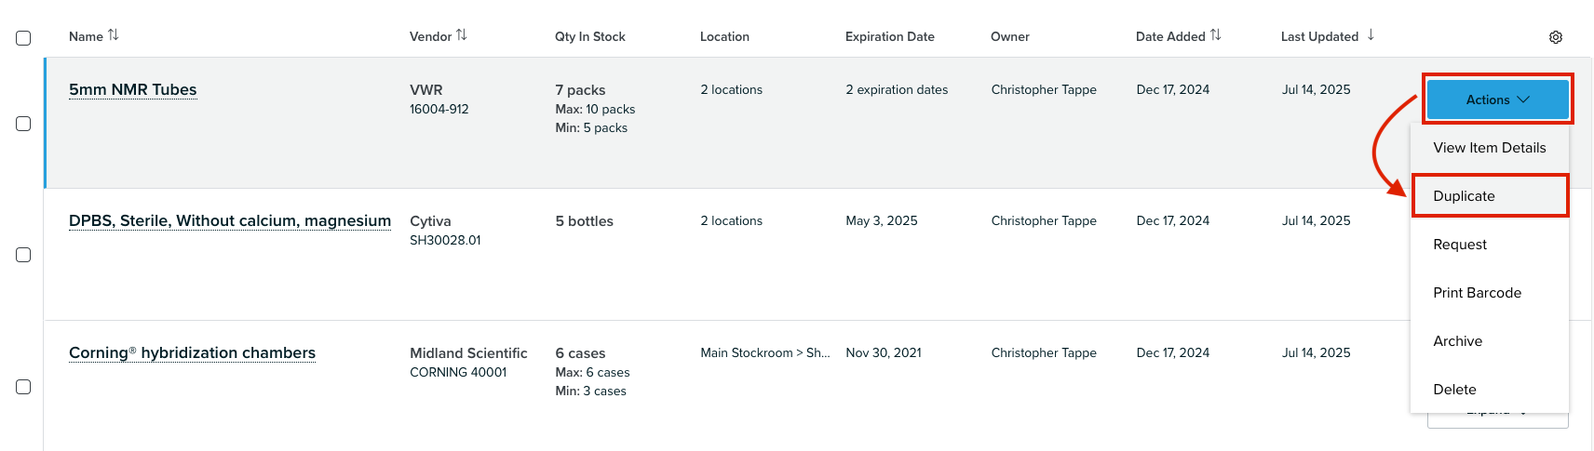Select Print Barcode menu option
This screenshot has height=451, width=1594.
[x=1477, y=293]
